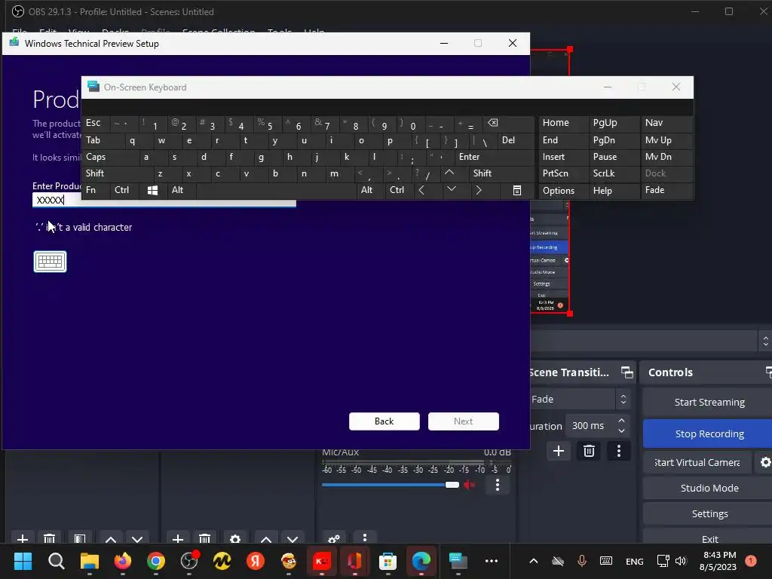The height and width of the screenshot is (579, 772).
Task: Delete the scene transition with trash icon
Action: (x=589, y=451)
